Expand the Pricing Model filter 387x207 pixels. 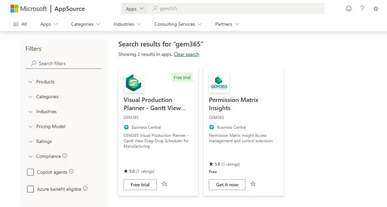click(x=50, y=126)
